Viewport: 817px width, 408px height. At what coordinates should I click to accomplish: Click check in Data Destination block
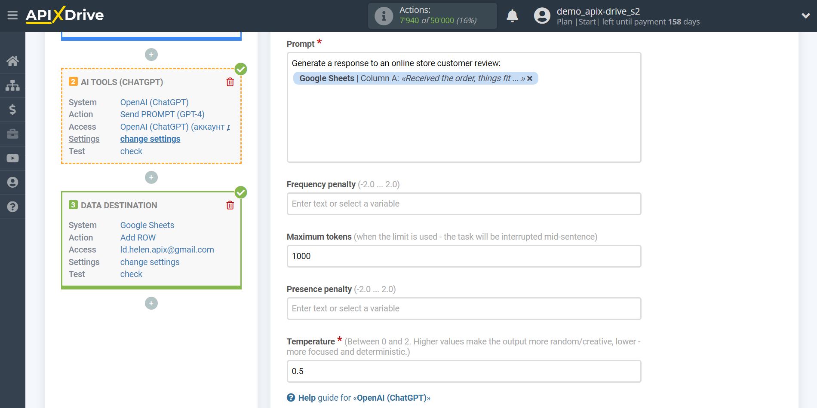(x=131, y=274)
